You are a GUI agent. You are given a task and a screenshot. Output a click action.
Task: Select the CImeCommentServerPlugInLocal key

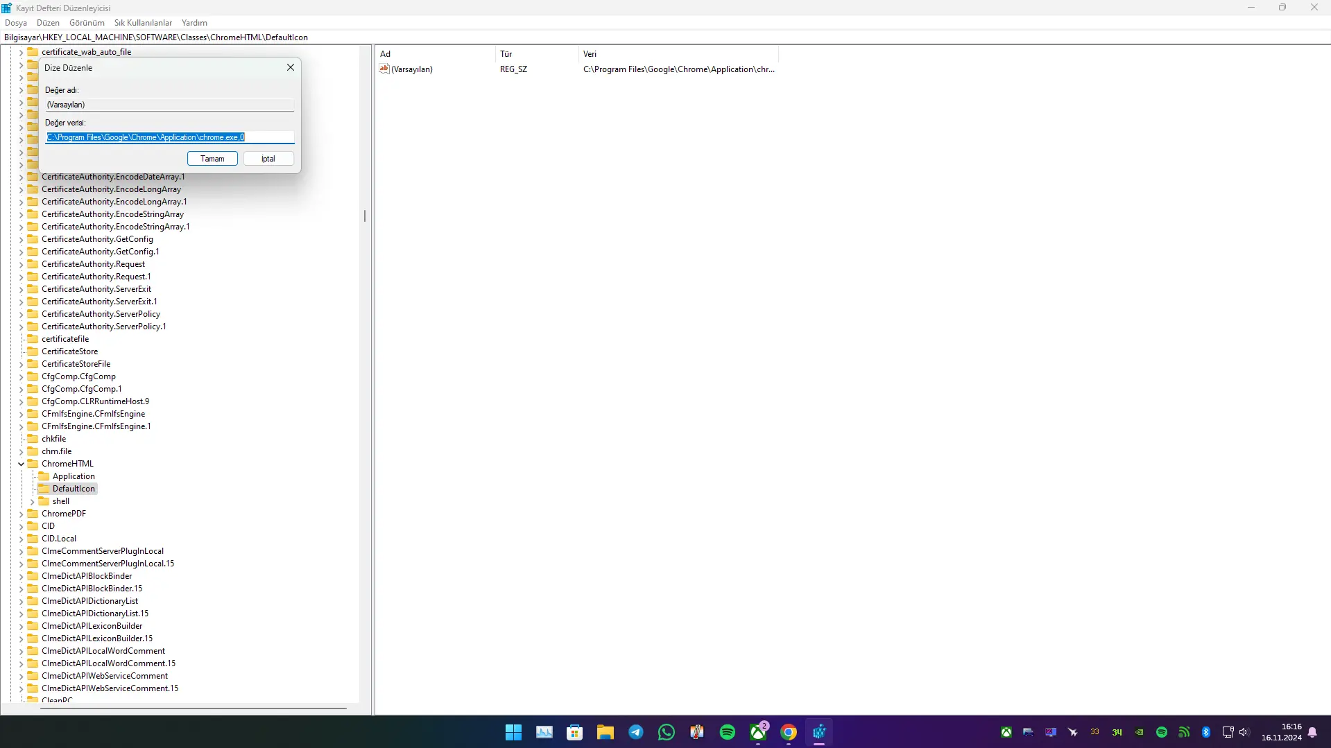103,551
